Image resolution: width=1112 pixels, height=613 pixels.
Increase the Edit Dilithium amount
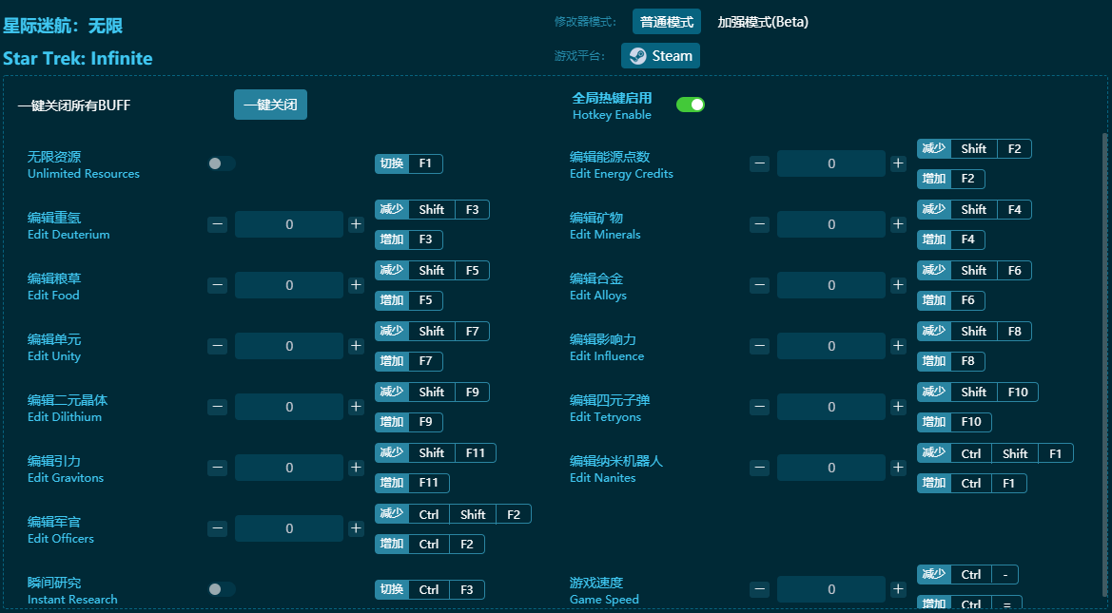point(356,408)
